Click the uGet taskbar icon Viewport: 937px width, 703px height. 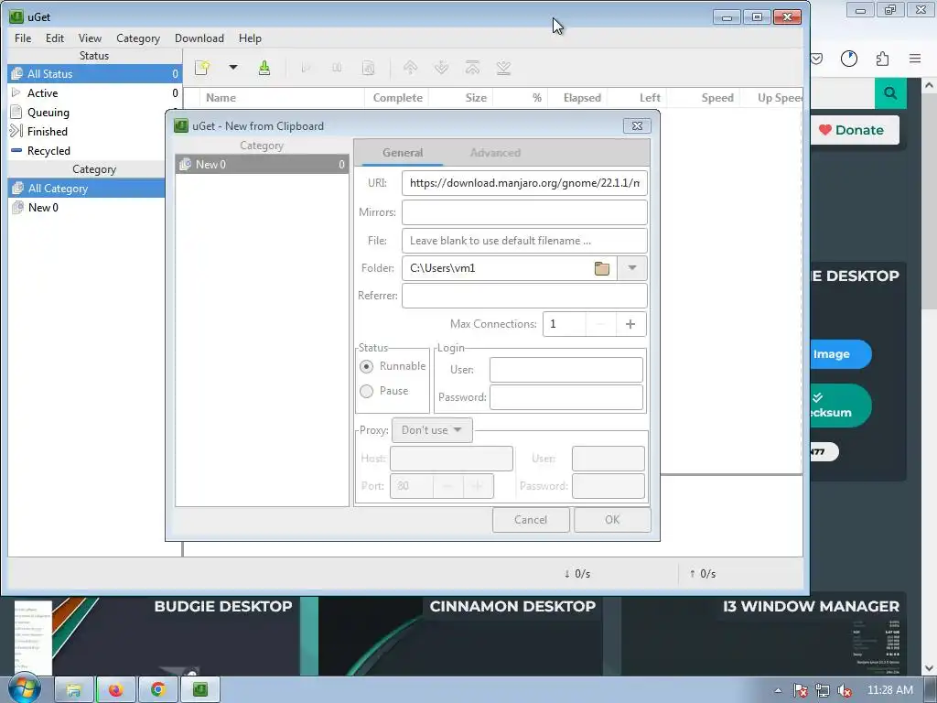(200, 690)
